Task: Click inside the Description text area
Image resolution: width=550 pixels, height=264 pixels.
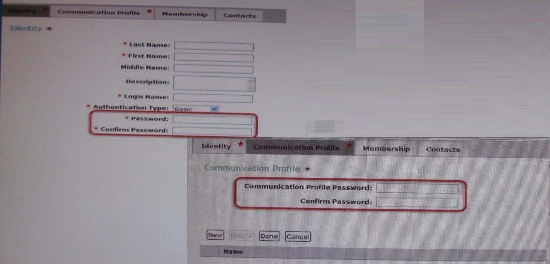Action: click(211, 83)
